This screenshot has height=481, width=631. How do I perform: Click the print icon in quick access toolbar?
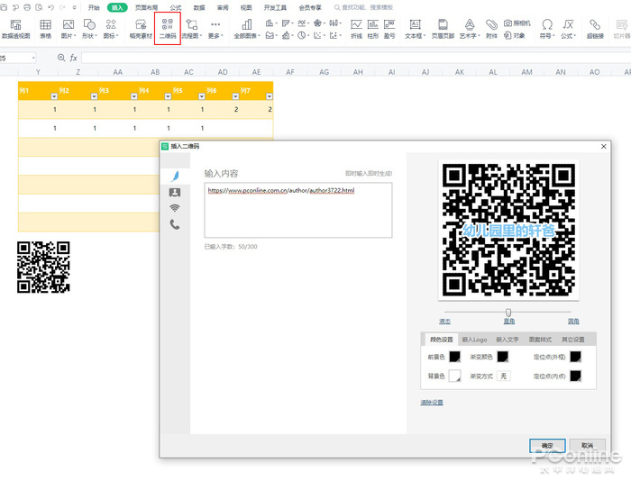coord(27,7)
